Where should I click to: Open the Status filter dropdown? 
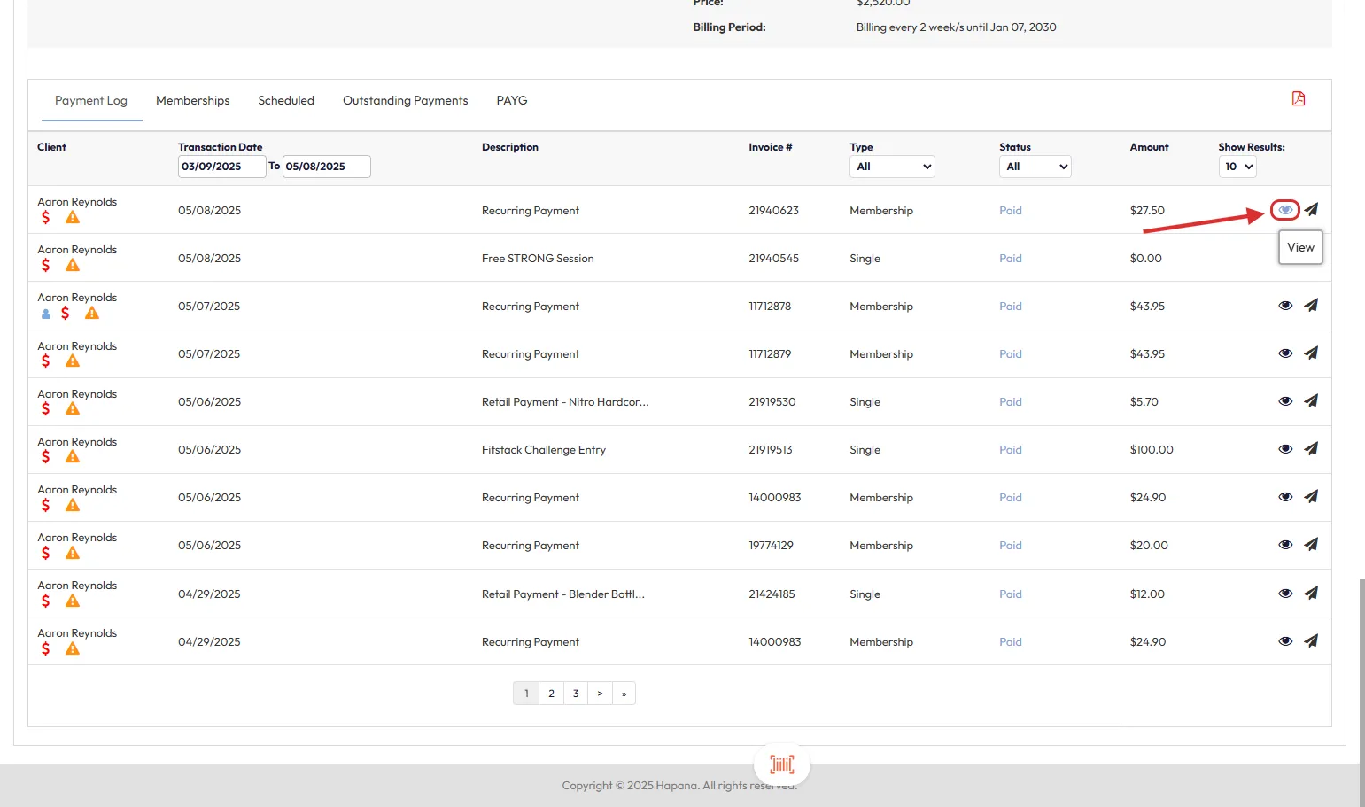(x=1035, y=167)
